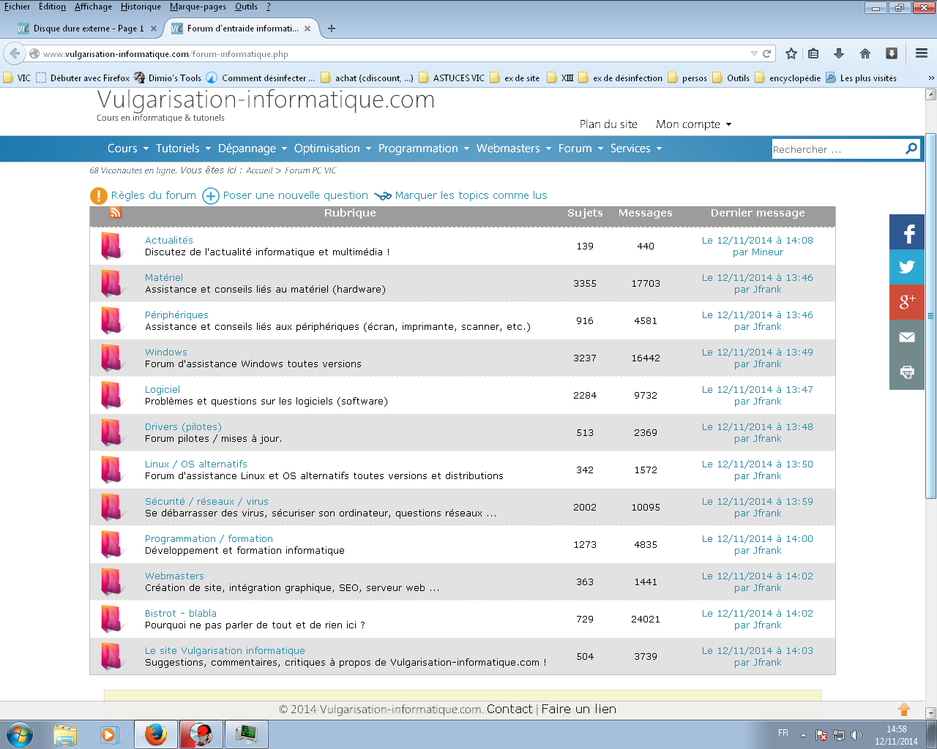
Task: Open the Marque-pages menu
Action: click(198, 7)
